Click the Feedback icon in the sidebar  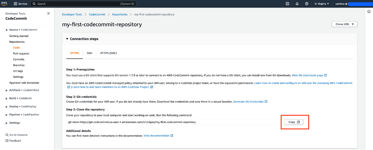pos(7,141)
